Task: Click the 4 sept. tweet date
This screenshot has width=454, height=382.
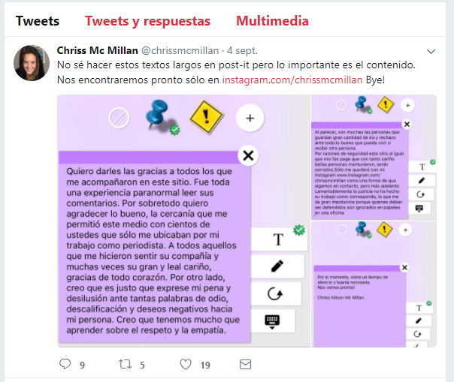Action: (242, 50)
